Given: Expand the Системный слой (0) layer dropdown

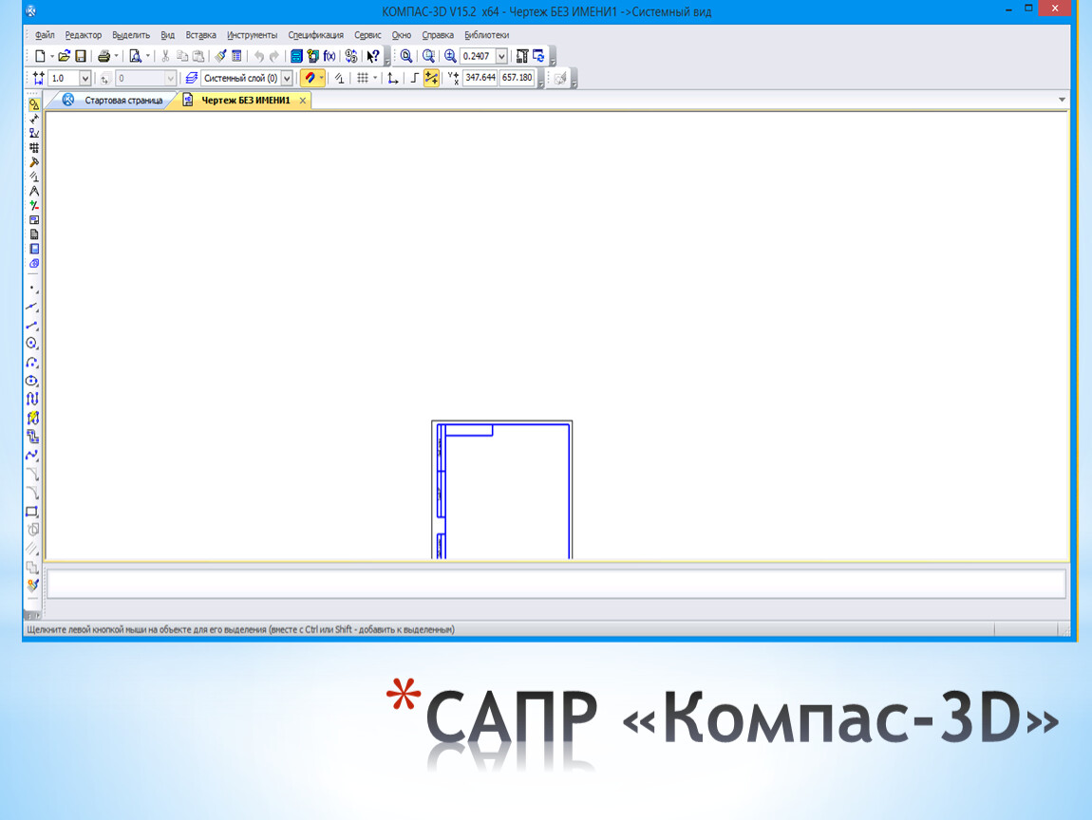Looking at the screenshot, I should tap(287, 79).
